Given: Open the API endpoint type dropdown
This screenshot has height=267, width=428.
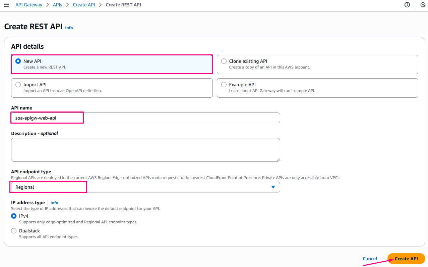Looking at the screenshot, I should pyautogui.click(x=145, y=187).
